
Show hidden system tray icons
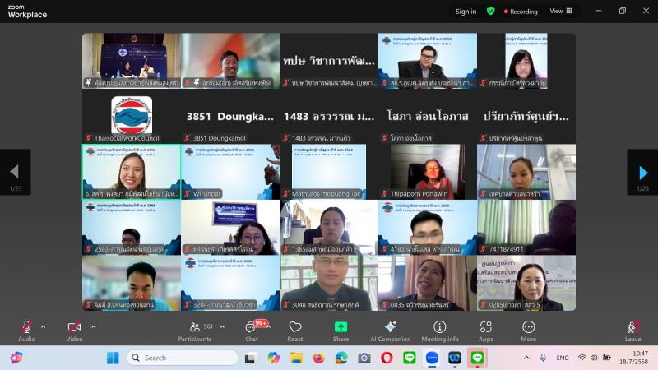(x=526, y=358)
